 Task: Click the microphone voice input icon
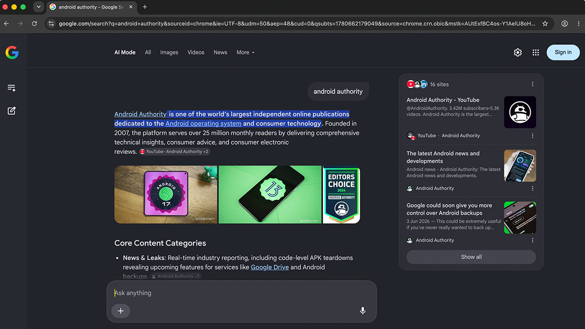[363, 311]
